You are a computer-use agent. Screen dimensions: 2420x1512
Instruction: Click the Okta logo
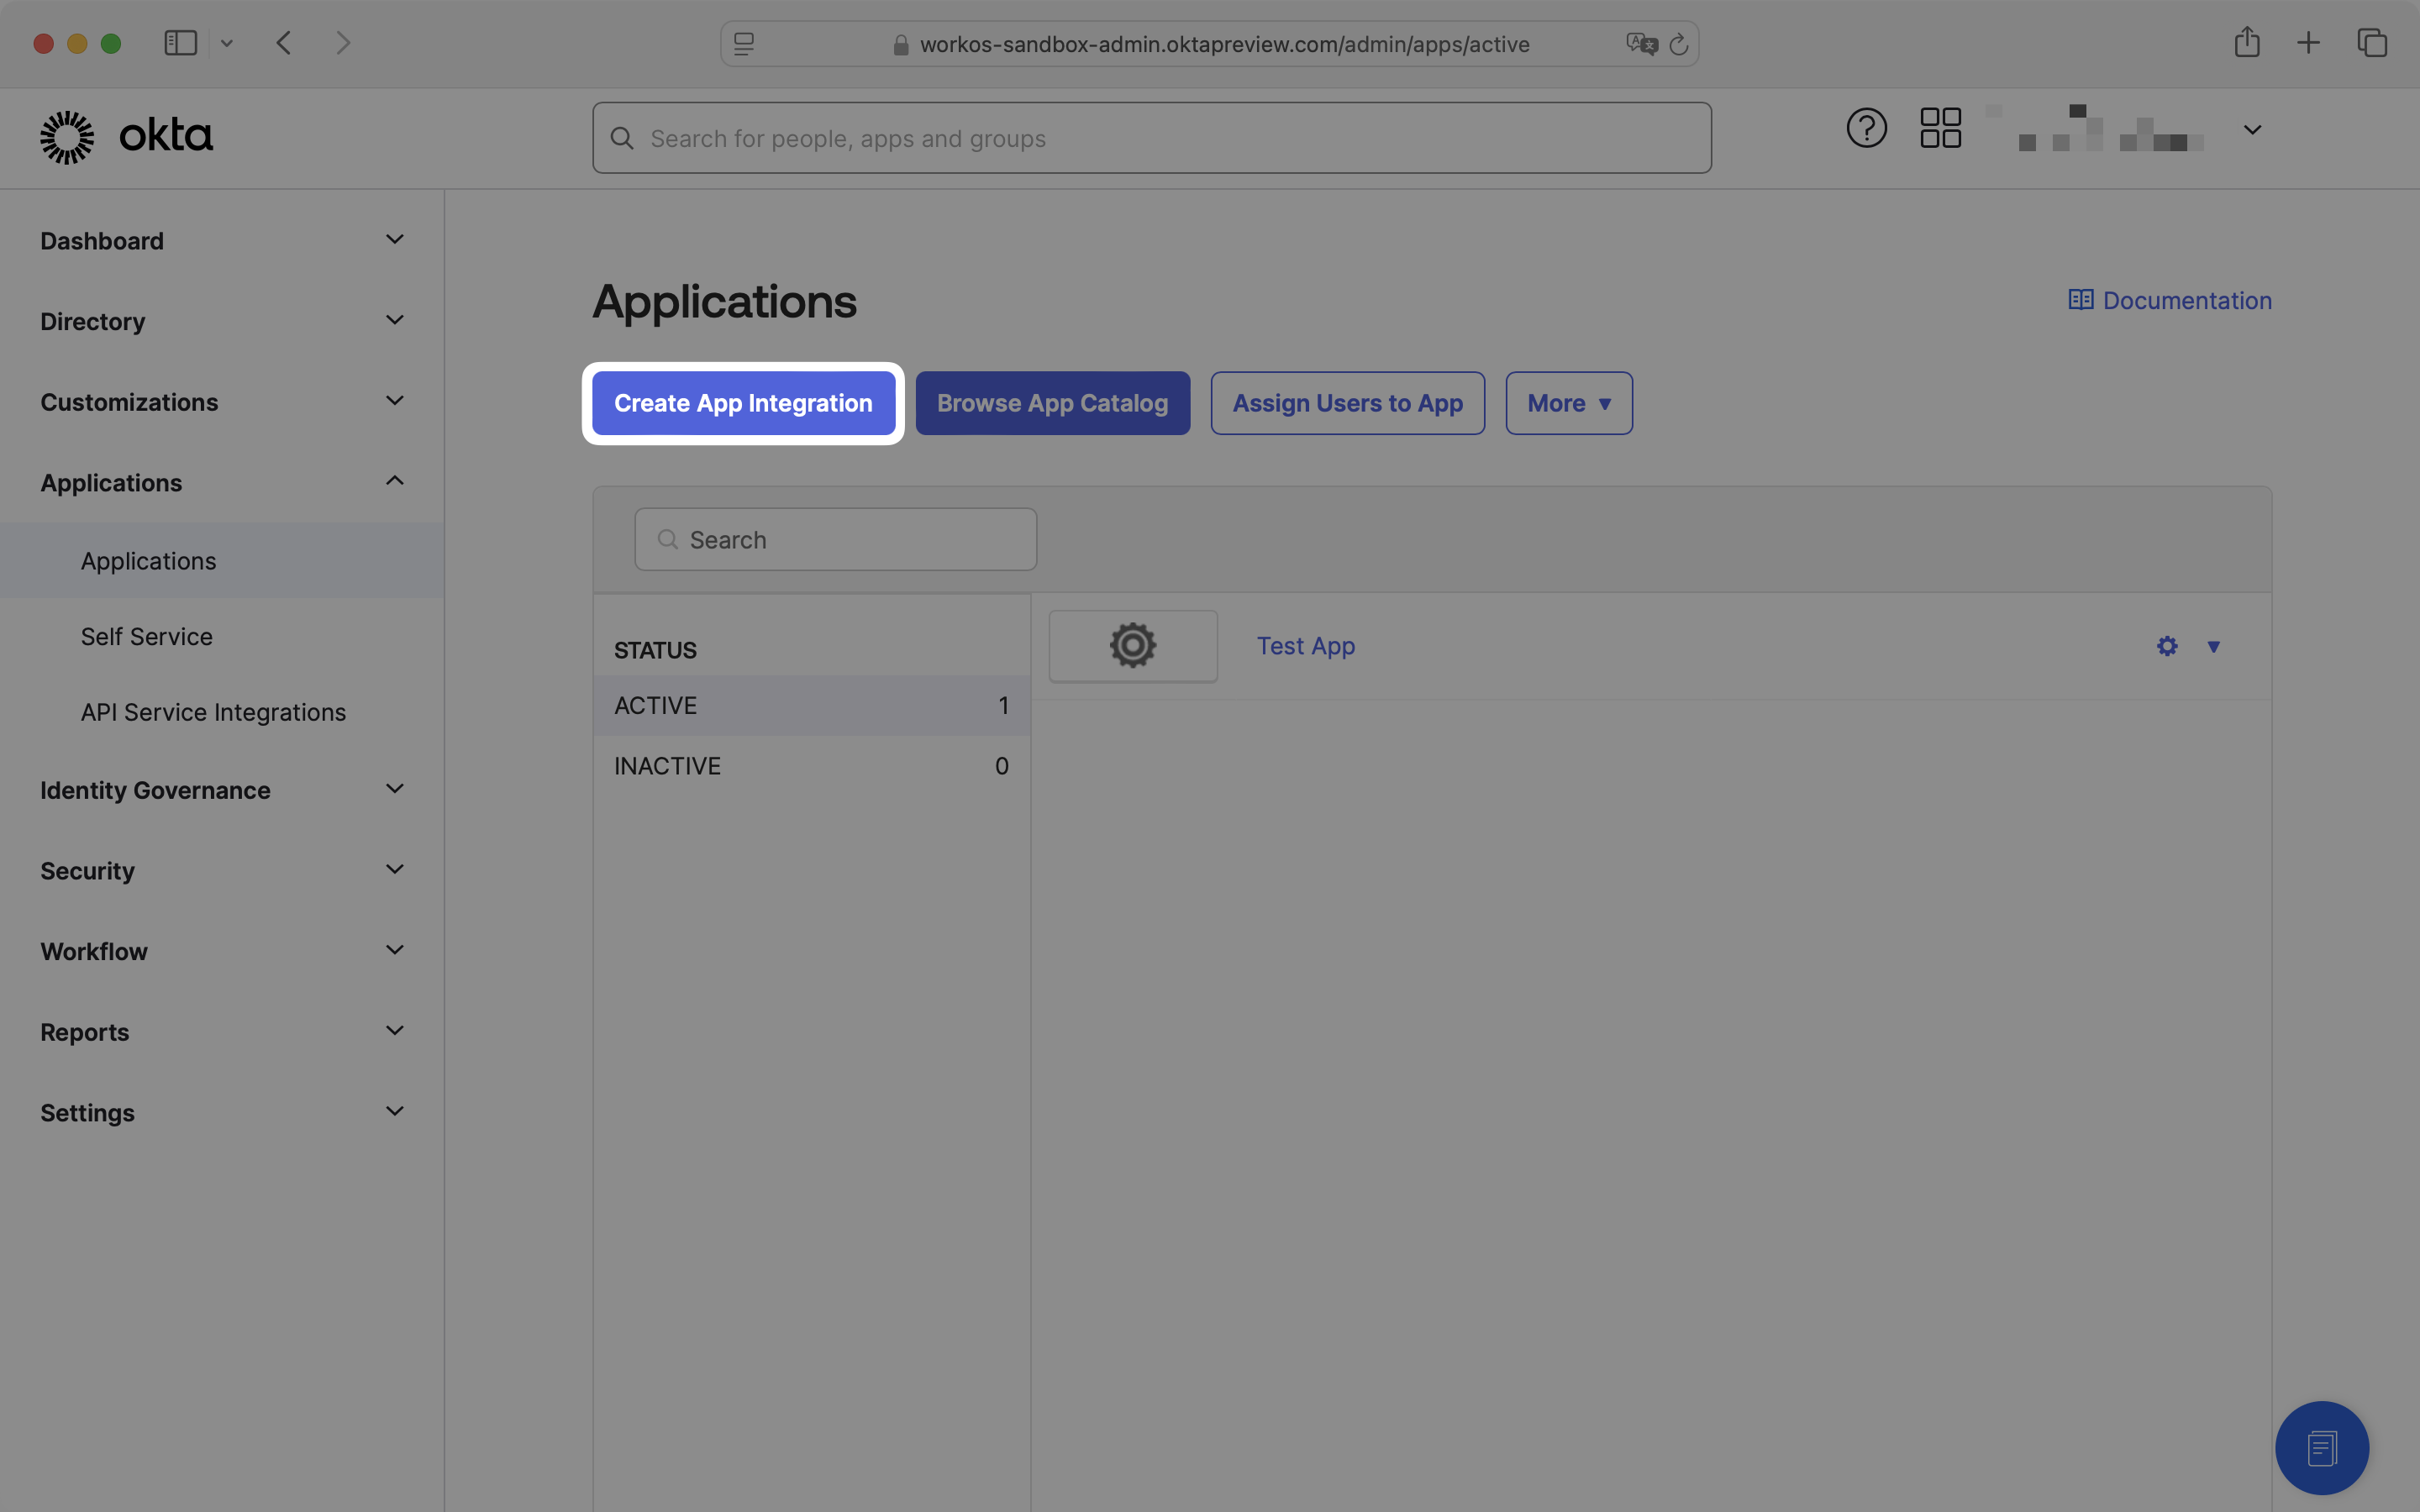pyautogui.click(x=126, y=135)
